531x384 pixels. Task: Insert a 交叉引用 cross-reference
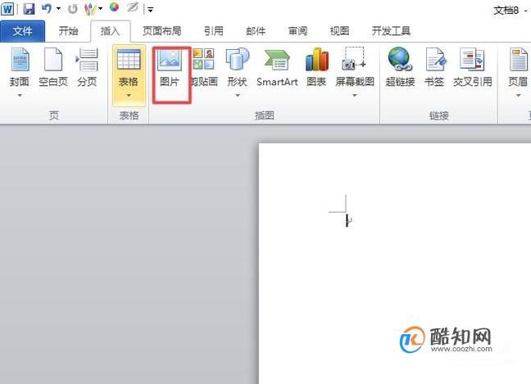click(473, 68)
